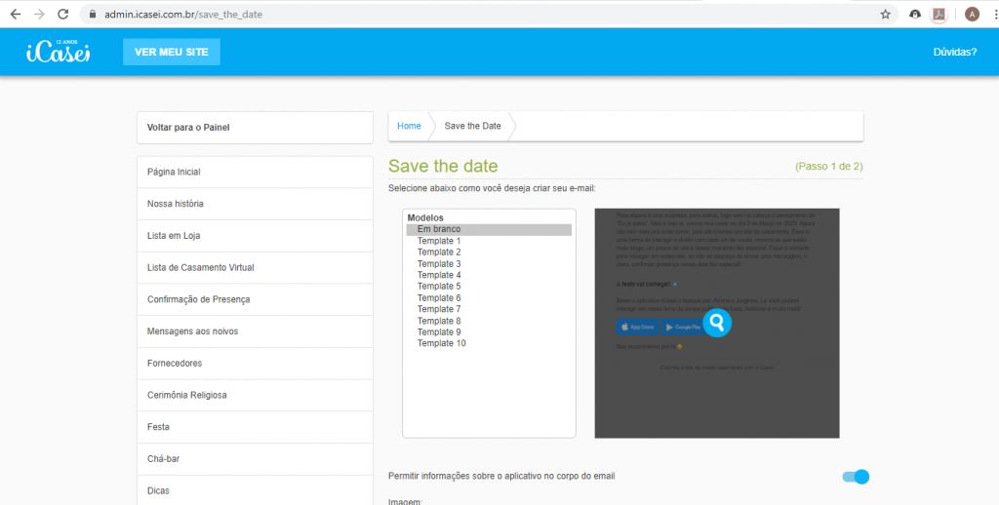Open Lista de Casamento Virtual menu item
The width and height of the screenshot is (999, 505).
[255, 267]
